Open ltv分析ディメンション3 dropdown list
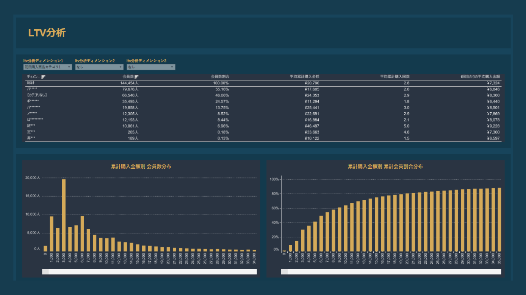Screen dimensions: 526x295 [151, 67]
